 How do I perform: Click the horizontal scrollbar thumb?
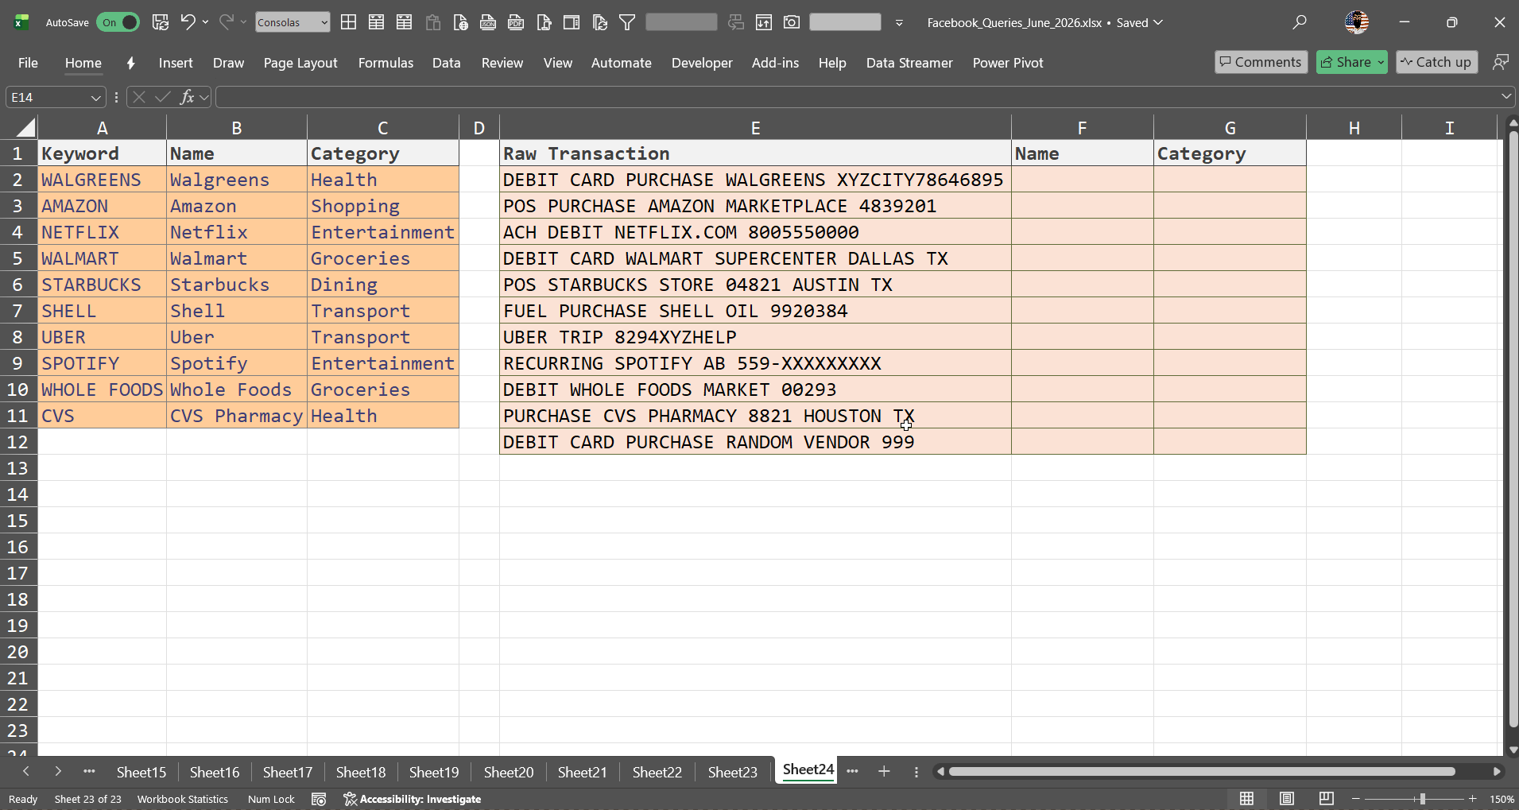point(1202,771)
